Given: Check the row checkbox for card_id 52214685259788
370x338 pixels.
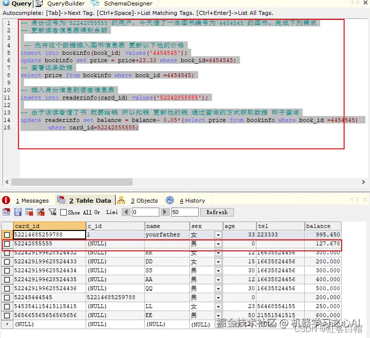Looking at the screenshot, I should 7,234.
